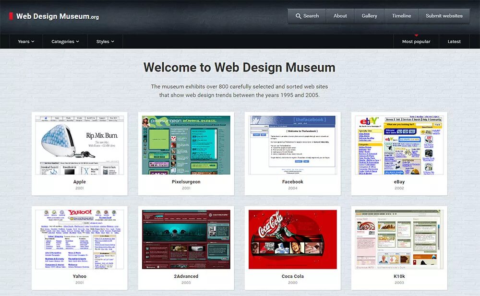Screen dimensions: 480x296
Task: Click the 2004 year under Facebook
Action: (x=293, y=188)
